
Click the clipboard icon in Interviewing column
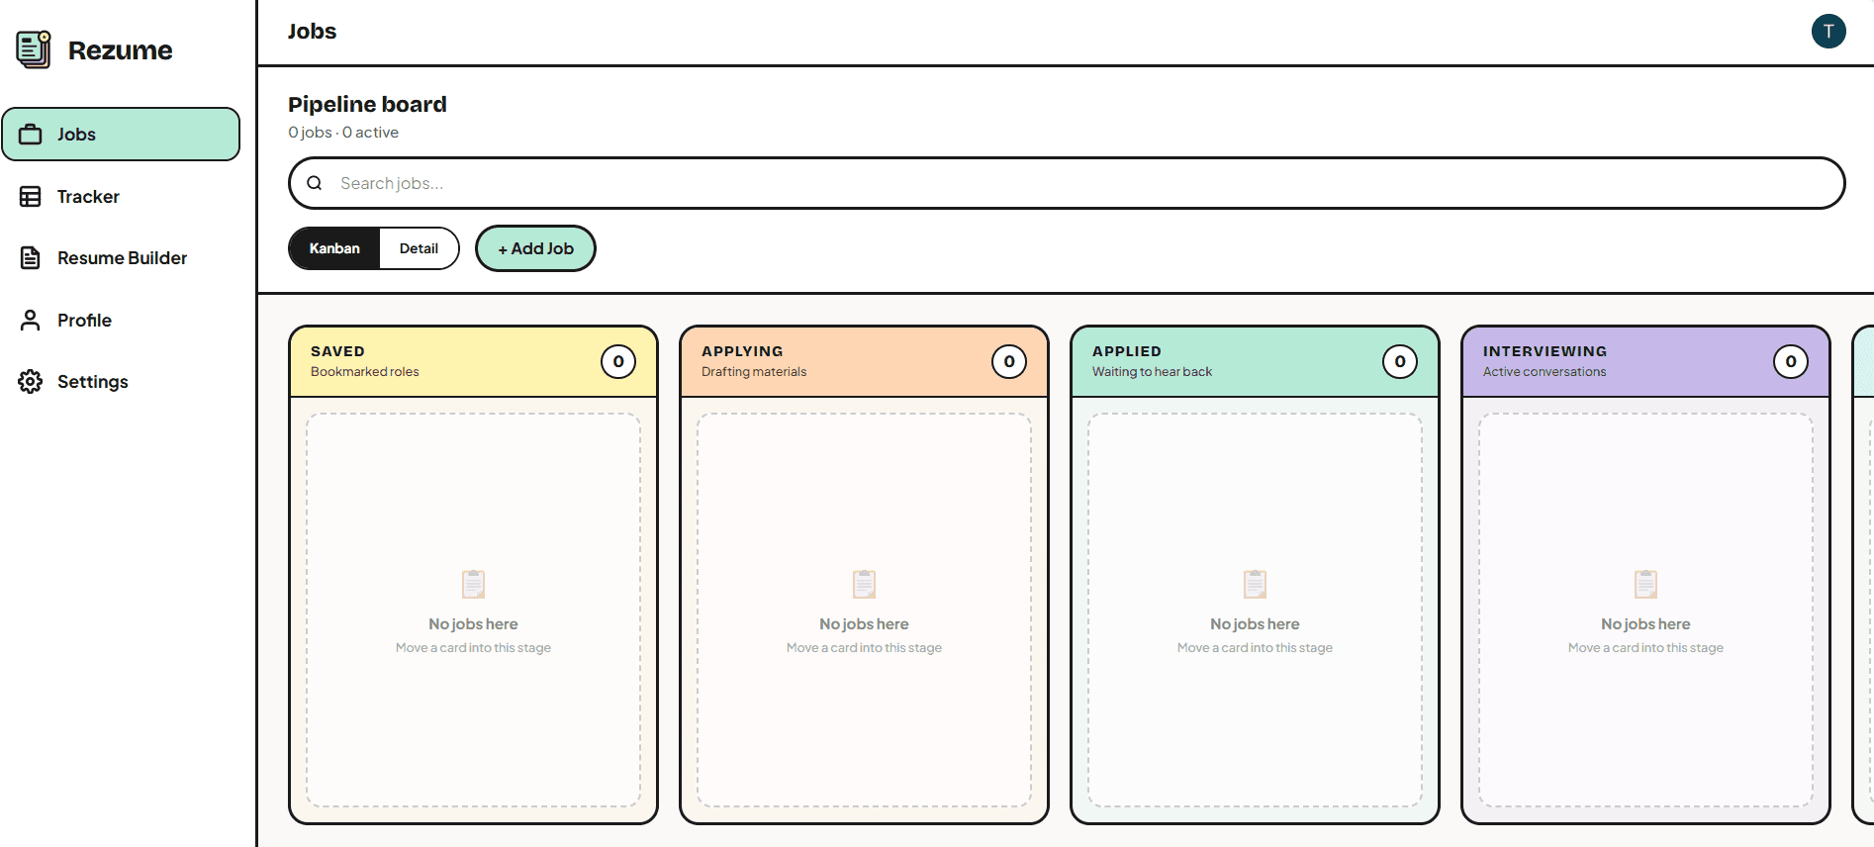[x=1646, y=584]
